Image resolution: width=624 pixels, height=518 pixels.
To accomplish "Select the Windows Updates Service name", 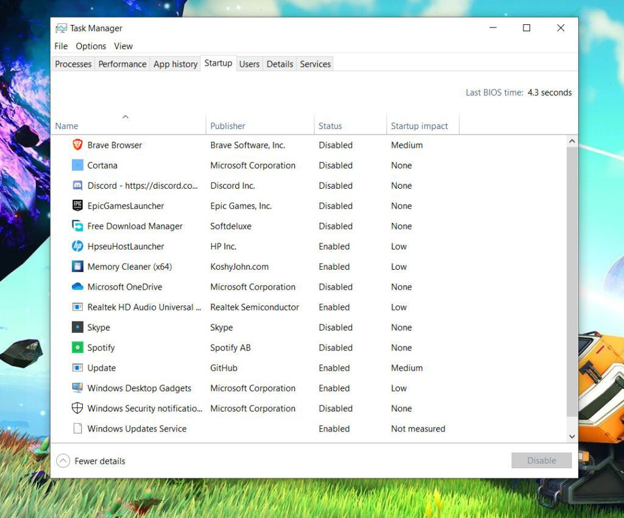I will 137,429.
